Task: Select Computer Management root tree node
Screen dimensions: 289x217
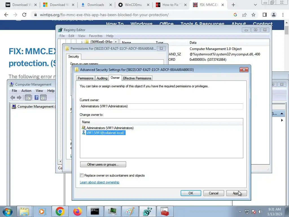Action: pos(33,107)
